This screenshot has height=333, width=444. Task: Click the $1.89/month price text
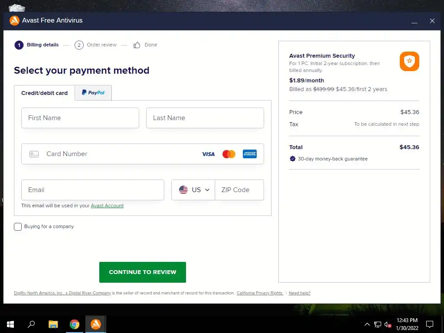click(x=307, y=80)
